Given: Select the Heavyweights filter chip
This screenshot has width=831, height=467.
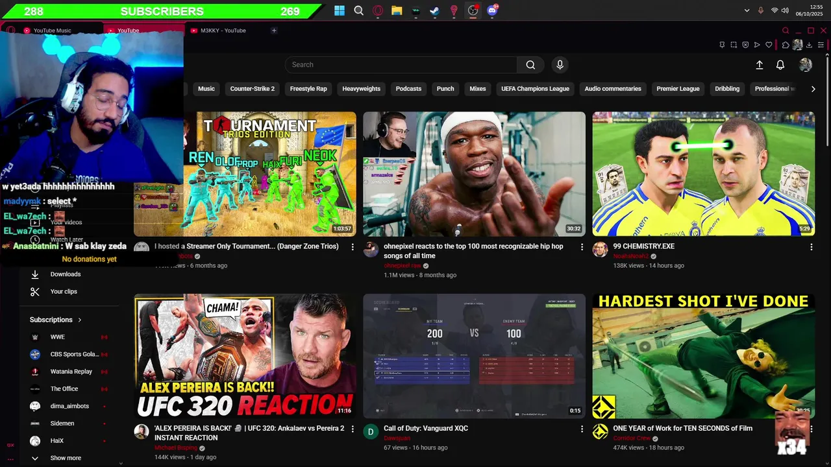Looking at the screenshot, I should (x=362, y=89).
